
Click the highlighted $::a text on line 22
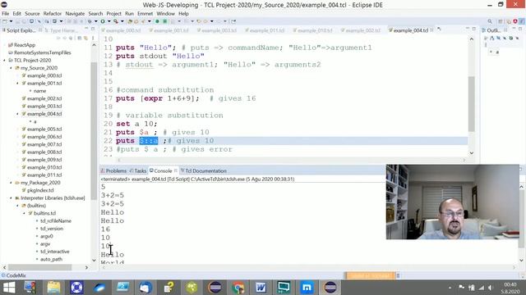tap(149, 141)
